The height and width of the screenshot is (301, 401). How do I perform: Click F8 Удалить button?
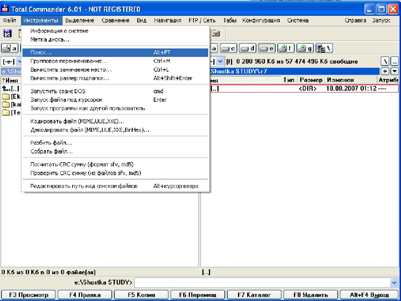pyautogui.click(x=311, y=295)
